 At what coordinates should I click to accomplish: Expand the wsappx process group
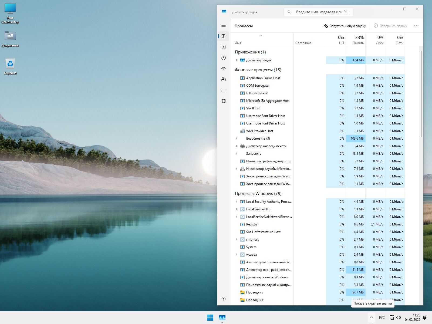tap(237, 255)
